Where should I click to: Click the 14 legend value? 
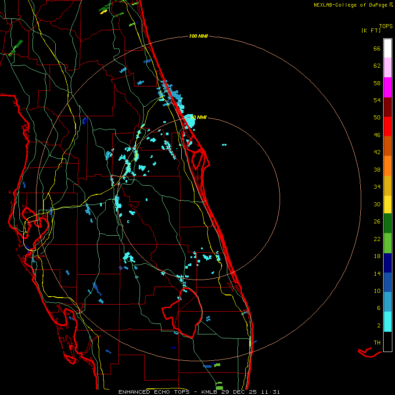[x=377, y=273]
